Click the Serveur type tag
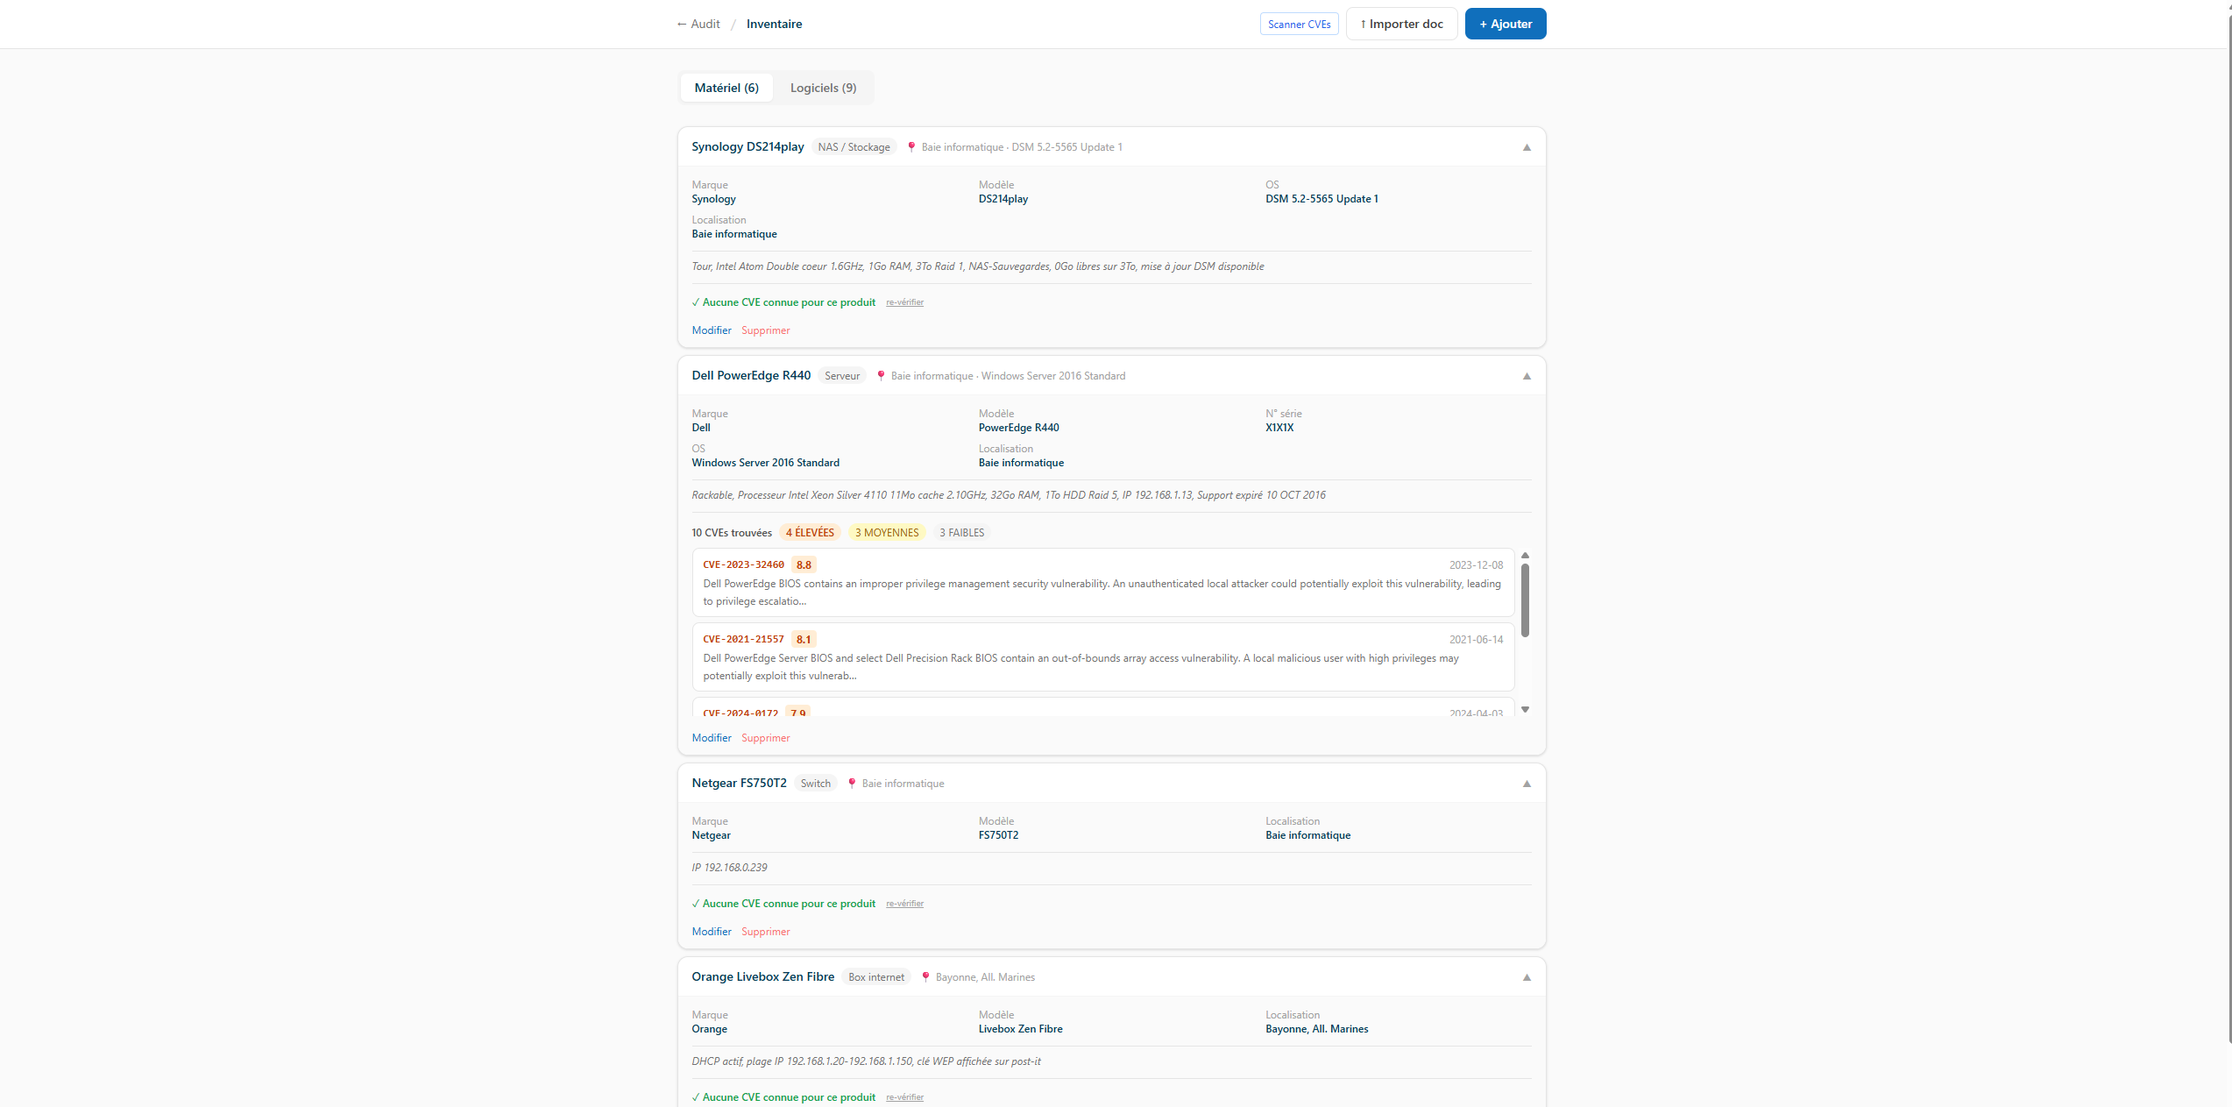The image size is (2232, 1107). (842, 376)
